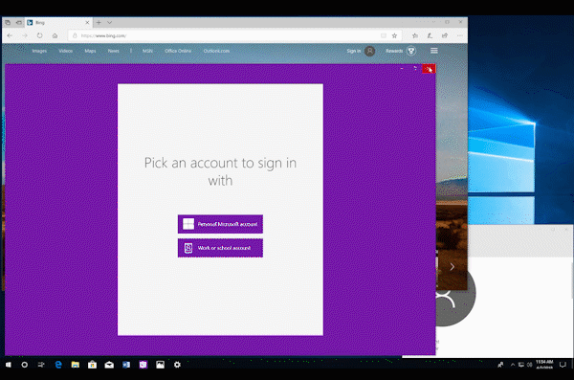574x380 pixels.
Task: Open volume control in system tray
Action: tap(529, 365)
